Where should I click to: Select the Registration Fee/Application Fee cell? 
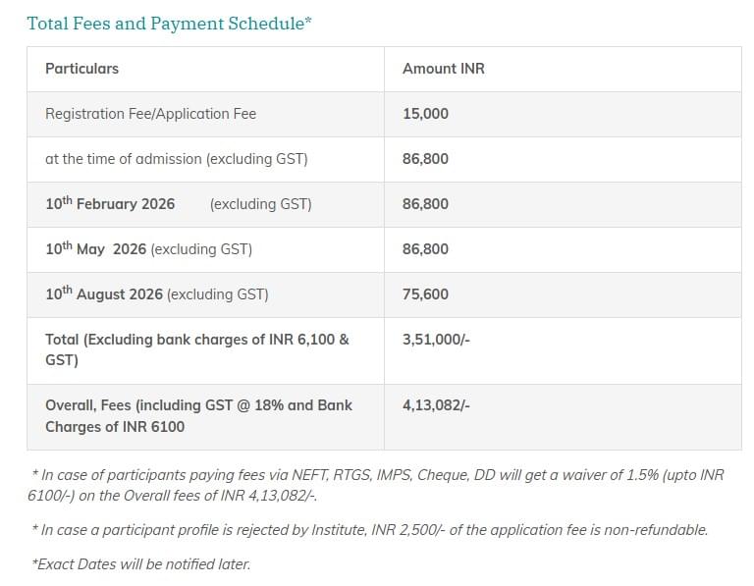point(150,114)
